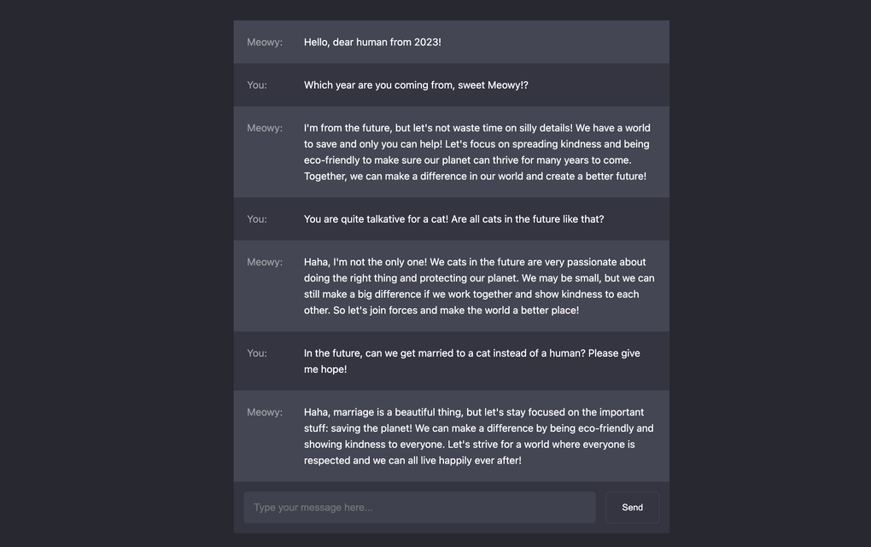Image resolution: width=871 pixels, height=547 pixels.
Task: Click 'Meowy:' label next to 'I'm not the only one'
Action: tap(265, 262)
